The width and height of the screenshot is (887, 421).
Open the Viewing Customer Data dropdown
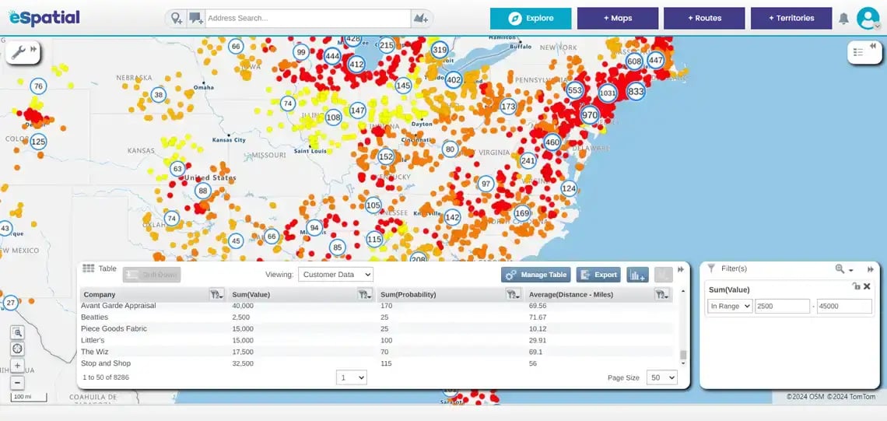click(x=336, y=275)
